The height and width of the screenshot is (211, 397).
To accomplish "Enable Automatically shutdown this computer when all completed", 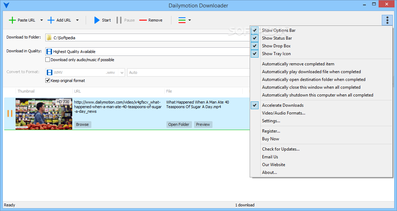I will coord(321,95).
